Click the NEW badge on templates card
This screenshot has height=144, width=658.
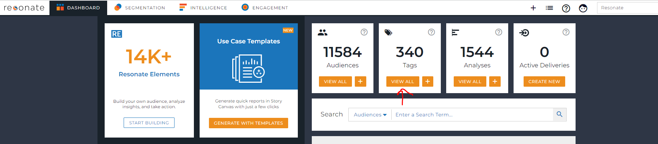(288, 30)
